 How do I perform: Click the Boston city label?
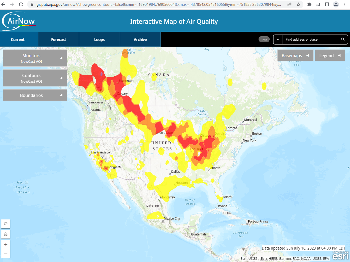pos(257,134)
